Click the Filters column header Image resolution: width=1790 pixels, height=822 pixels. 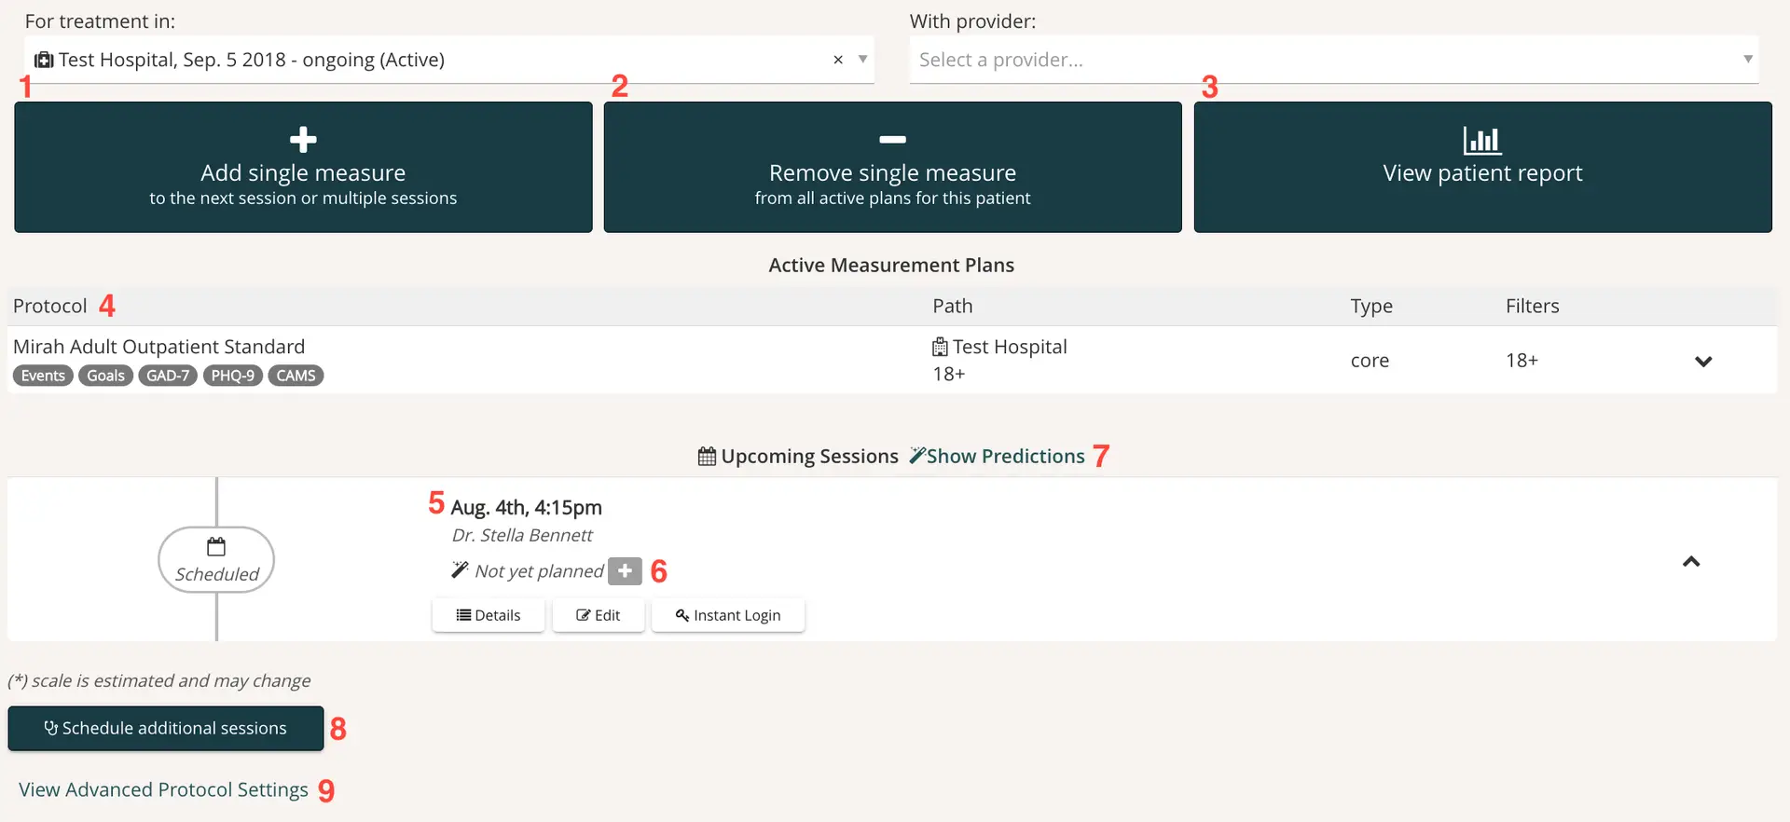point(1532,306)
